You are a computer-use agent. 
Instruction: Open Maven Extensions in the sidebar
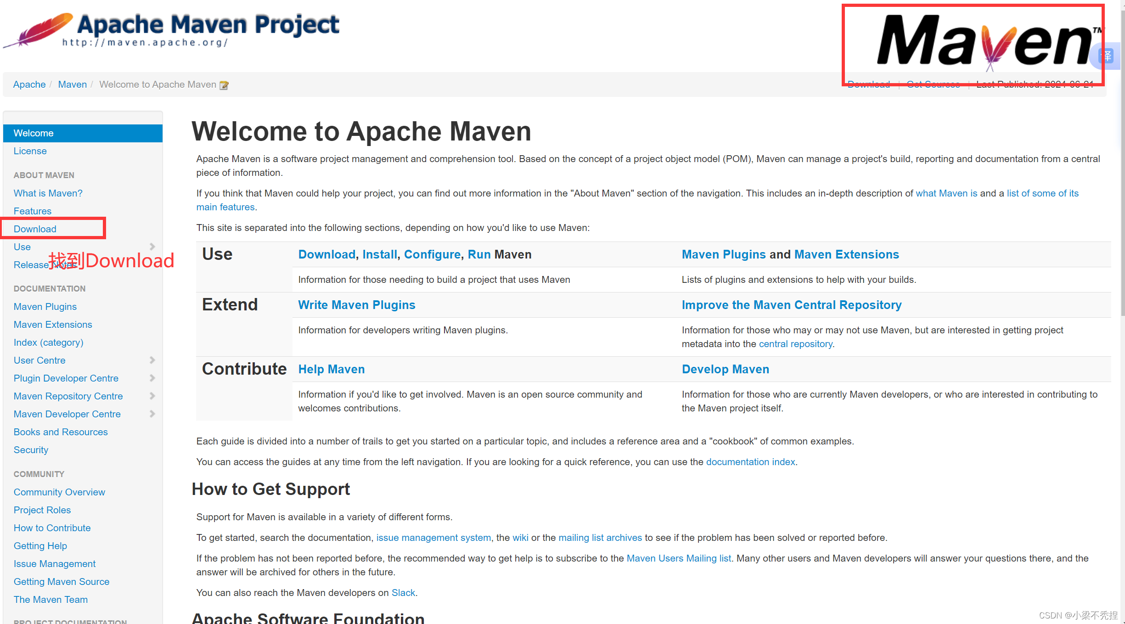pyautogui.click(x=53, y=325)
